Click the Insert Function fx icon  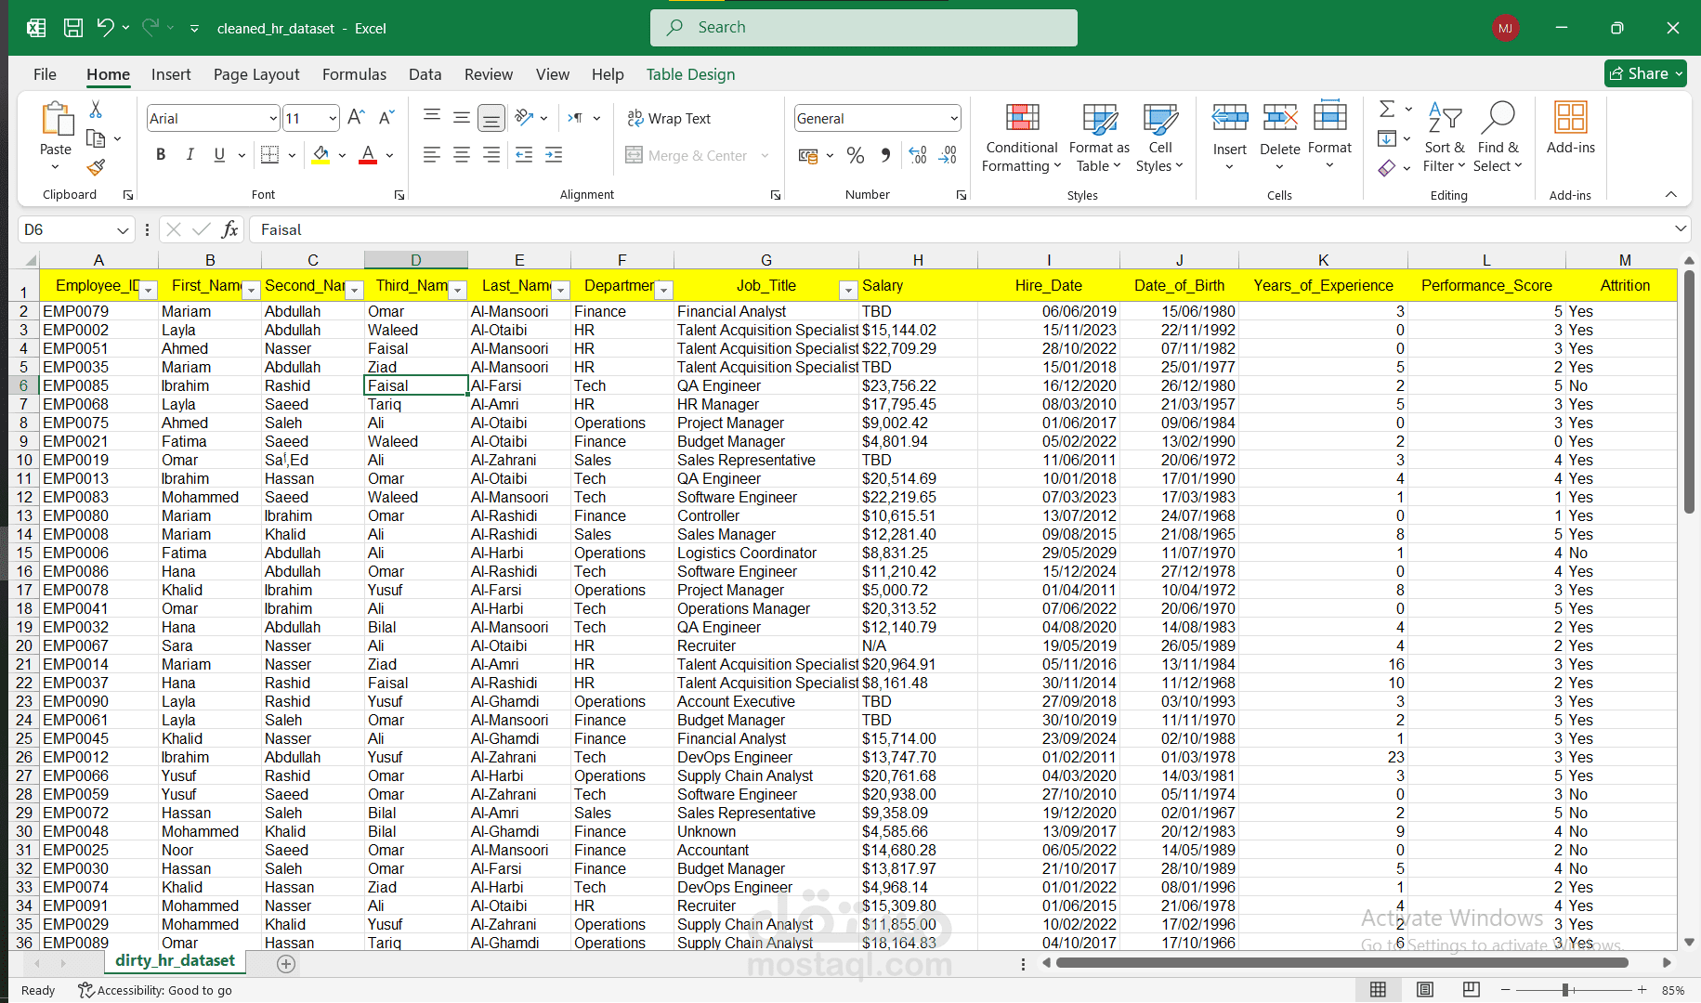230,229
